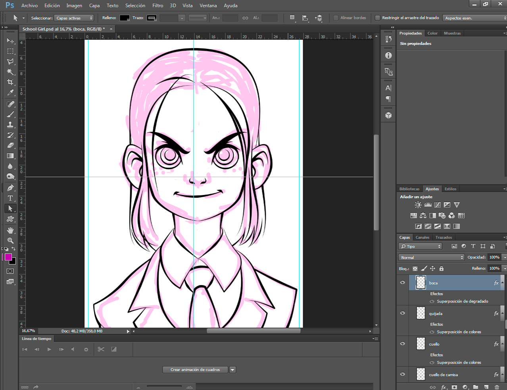Hide the boca layer

pos(403,282)
